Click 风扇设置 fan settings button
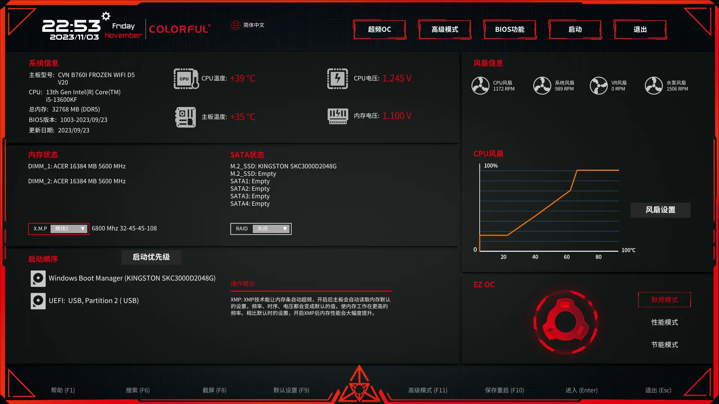 [661, 209]
